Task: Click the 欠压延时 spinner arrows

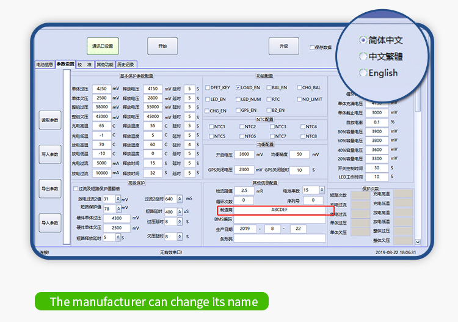Action: tap(180, 236)
